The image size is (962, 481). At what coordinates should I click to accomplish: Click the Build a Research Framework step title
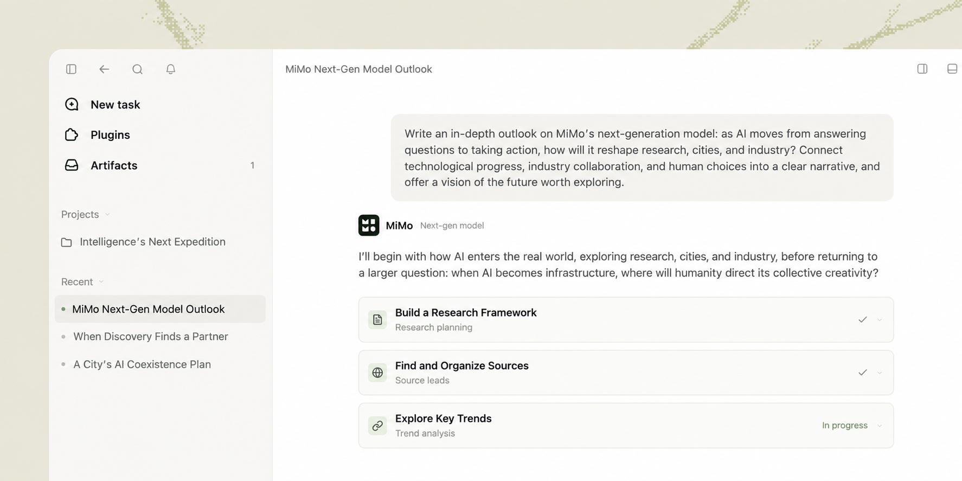[466, 312]
